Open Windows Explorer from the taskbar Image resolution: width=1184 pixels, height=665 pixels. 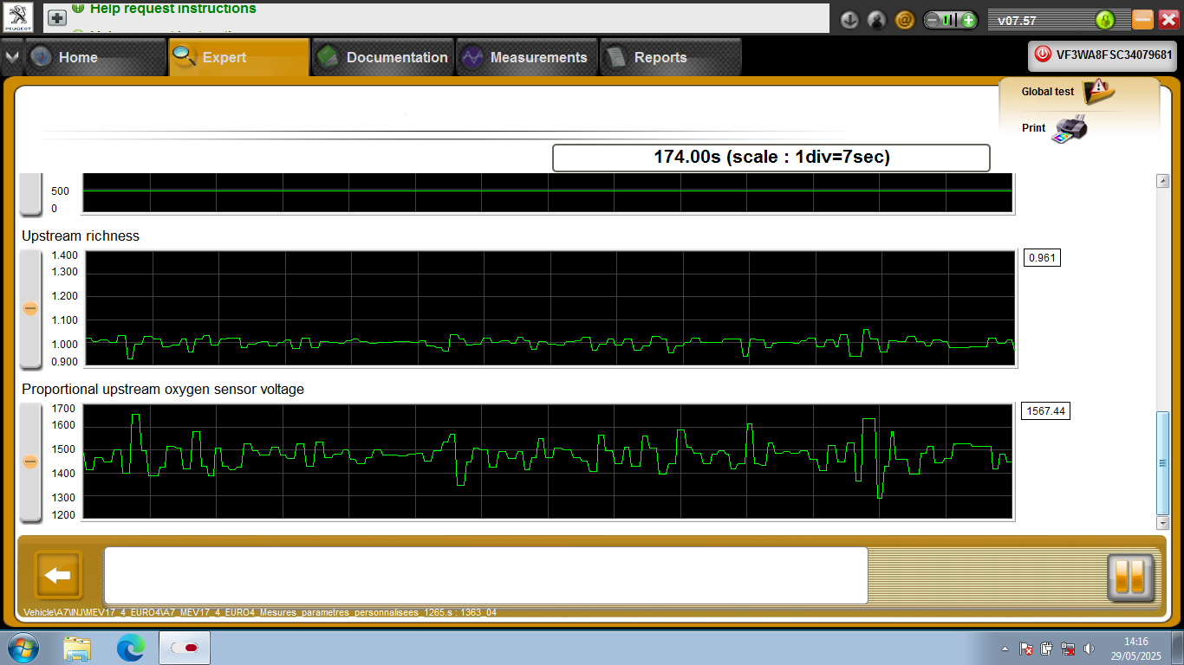[78, 649]
